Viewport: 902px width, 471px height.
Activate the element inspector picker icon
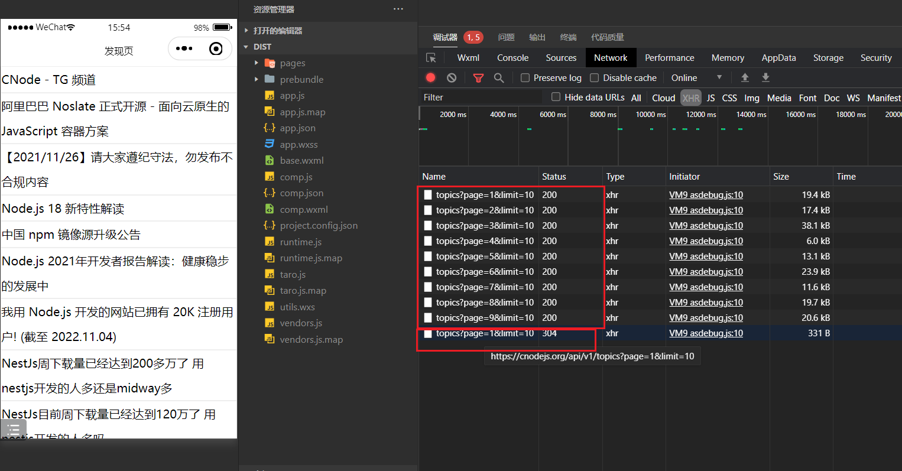tap(431, 58)
